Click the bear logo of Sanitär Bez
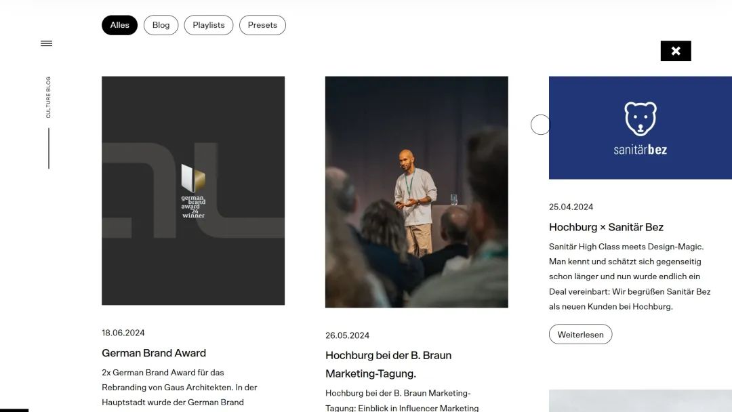The width and height of the screenshot is (732, 412). tap(640, 119)
